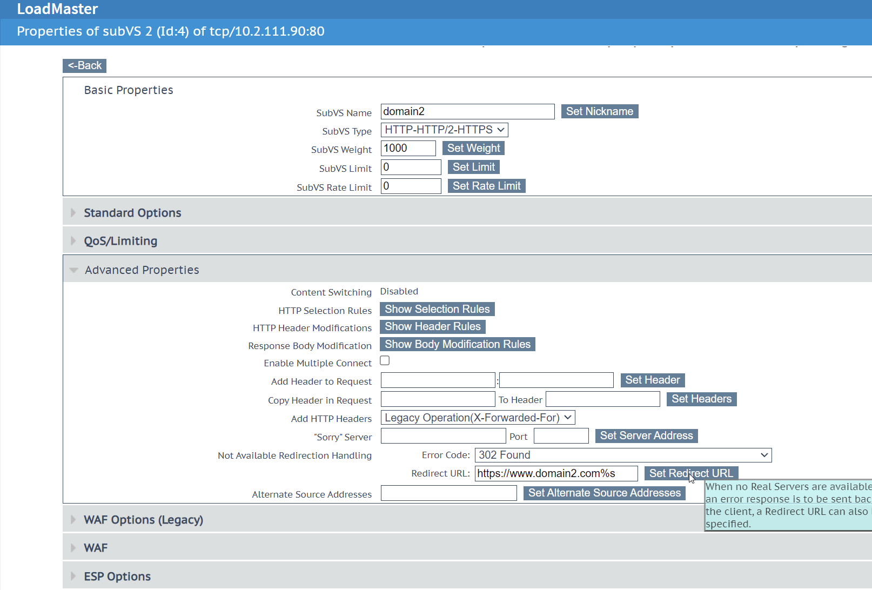Open the SubVS Type dropdown

[x=445, y=130]
